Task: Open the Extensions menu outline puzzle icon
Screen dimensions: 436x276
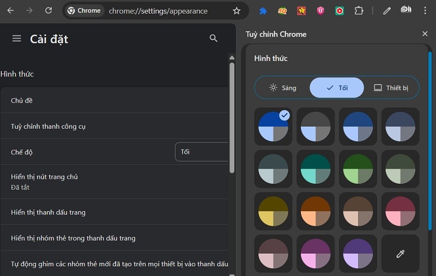Action: pyautogui.click(x=359, y=11)
